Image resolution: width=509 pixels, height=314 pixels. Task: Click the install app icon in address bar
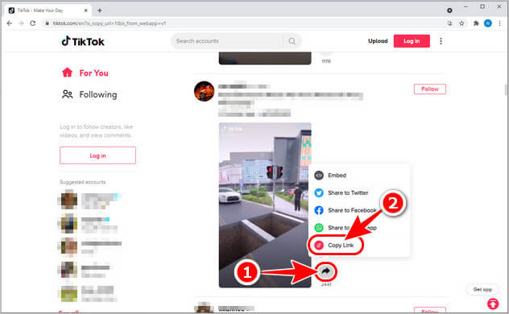[x=449, y=23]
